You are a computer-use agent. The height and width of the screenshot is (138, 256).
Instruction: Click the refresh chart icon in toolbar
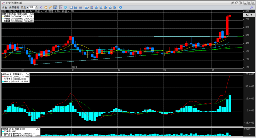click(x=120, y=7)
